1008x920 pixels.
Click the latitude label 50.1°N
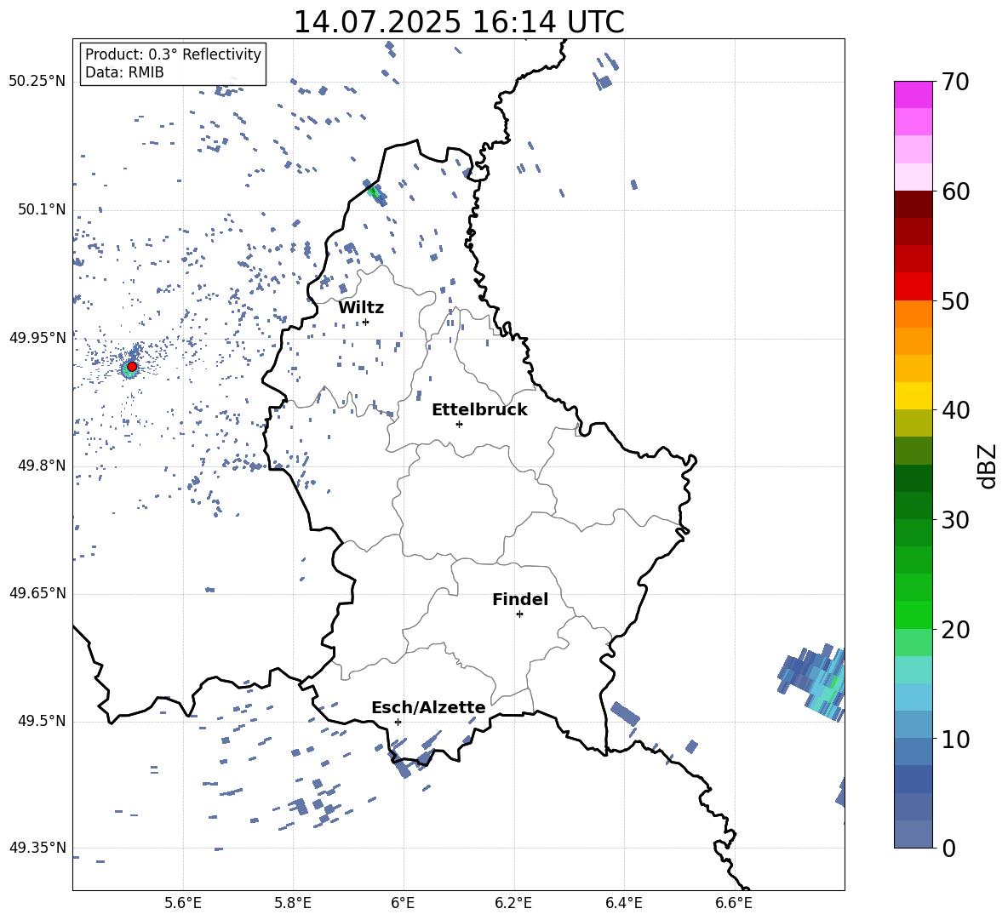pyautogui.click(x=42, y=210)
